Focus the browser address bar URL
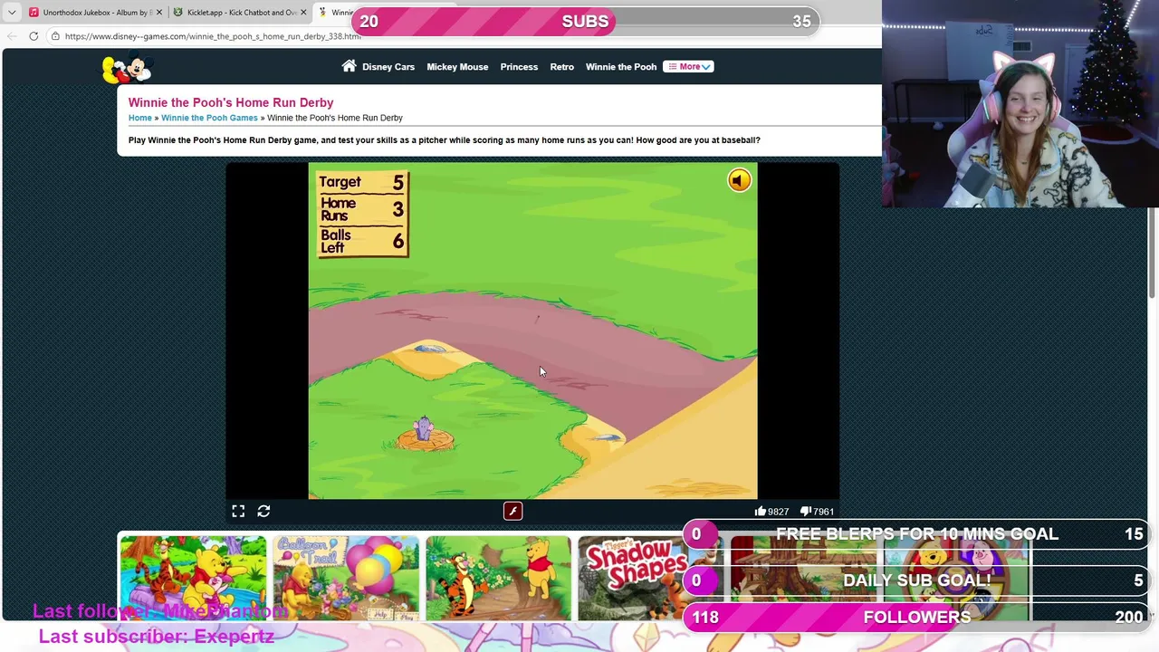 point(213,36)
